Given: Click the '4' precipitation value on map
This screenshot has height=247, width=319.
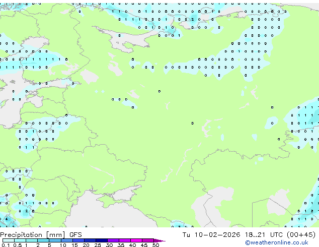Looking at the screenshot, I should 7,219.
